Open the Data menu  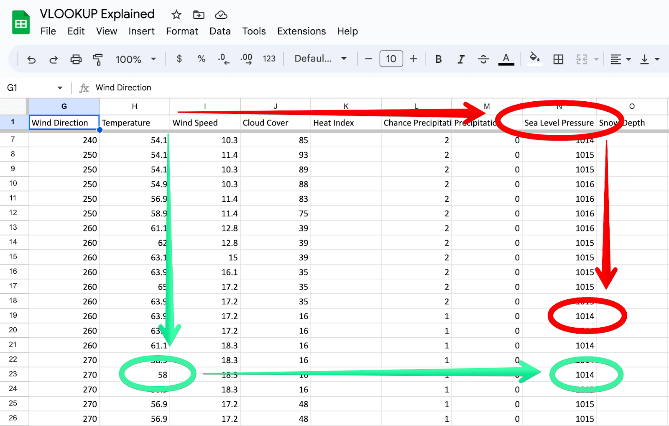pyautogui.click(x=220, y=31)
